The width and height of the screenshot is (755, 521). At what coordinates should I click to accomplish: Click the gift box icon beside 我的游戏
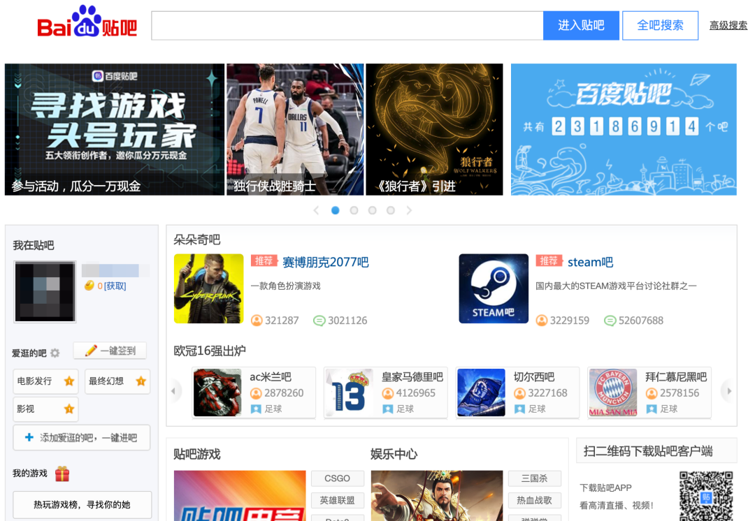(62, 474)
